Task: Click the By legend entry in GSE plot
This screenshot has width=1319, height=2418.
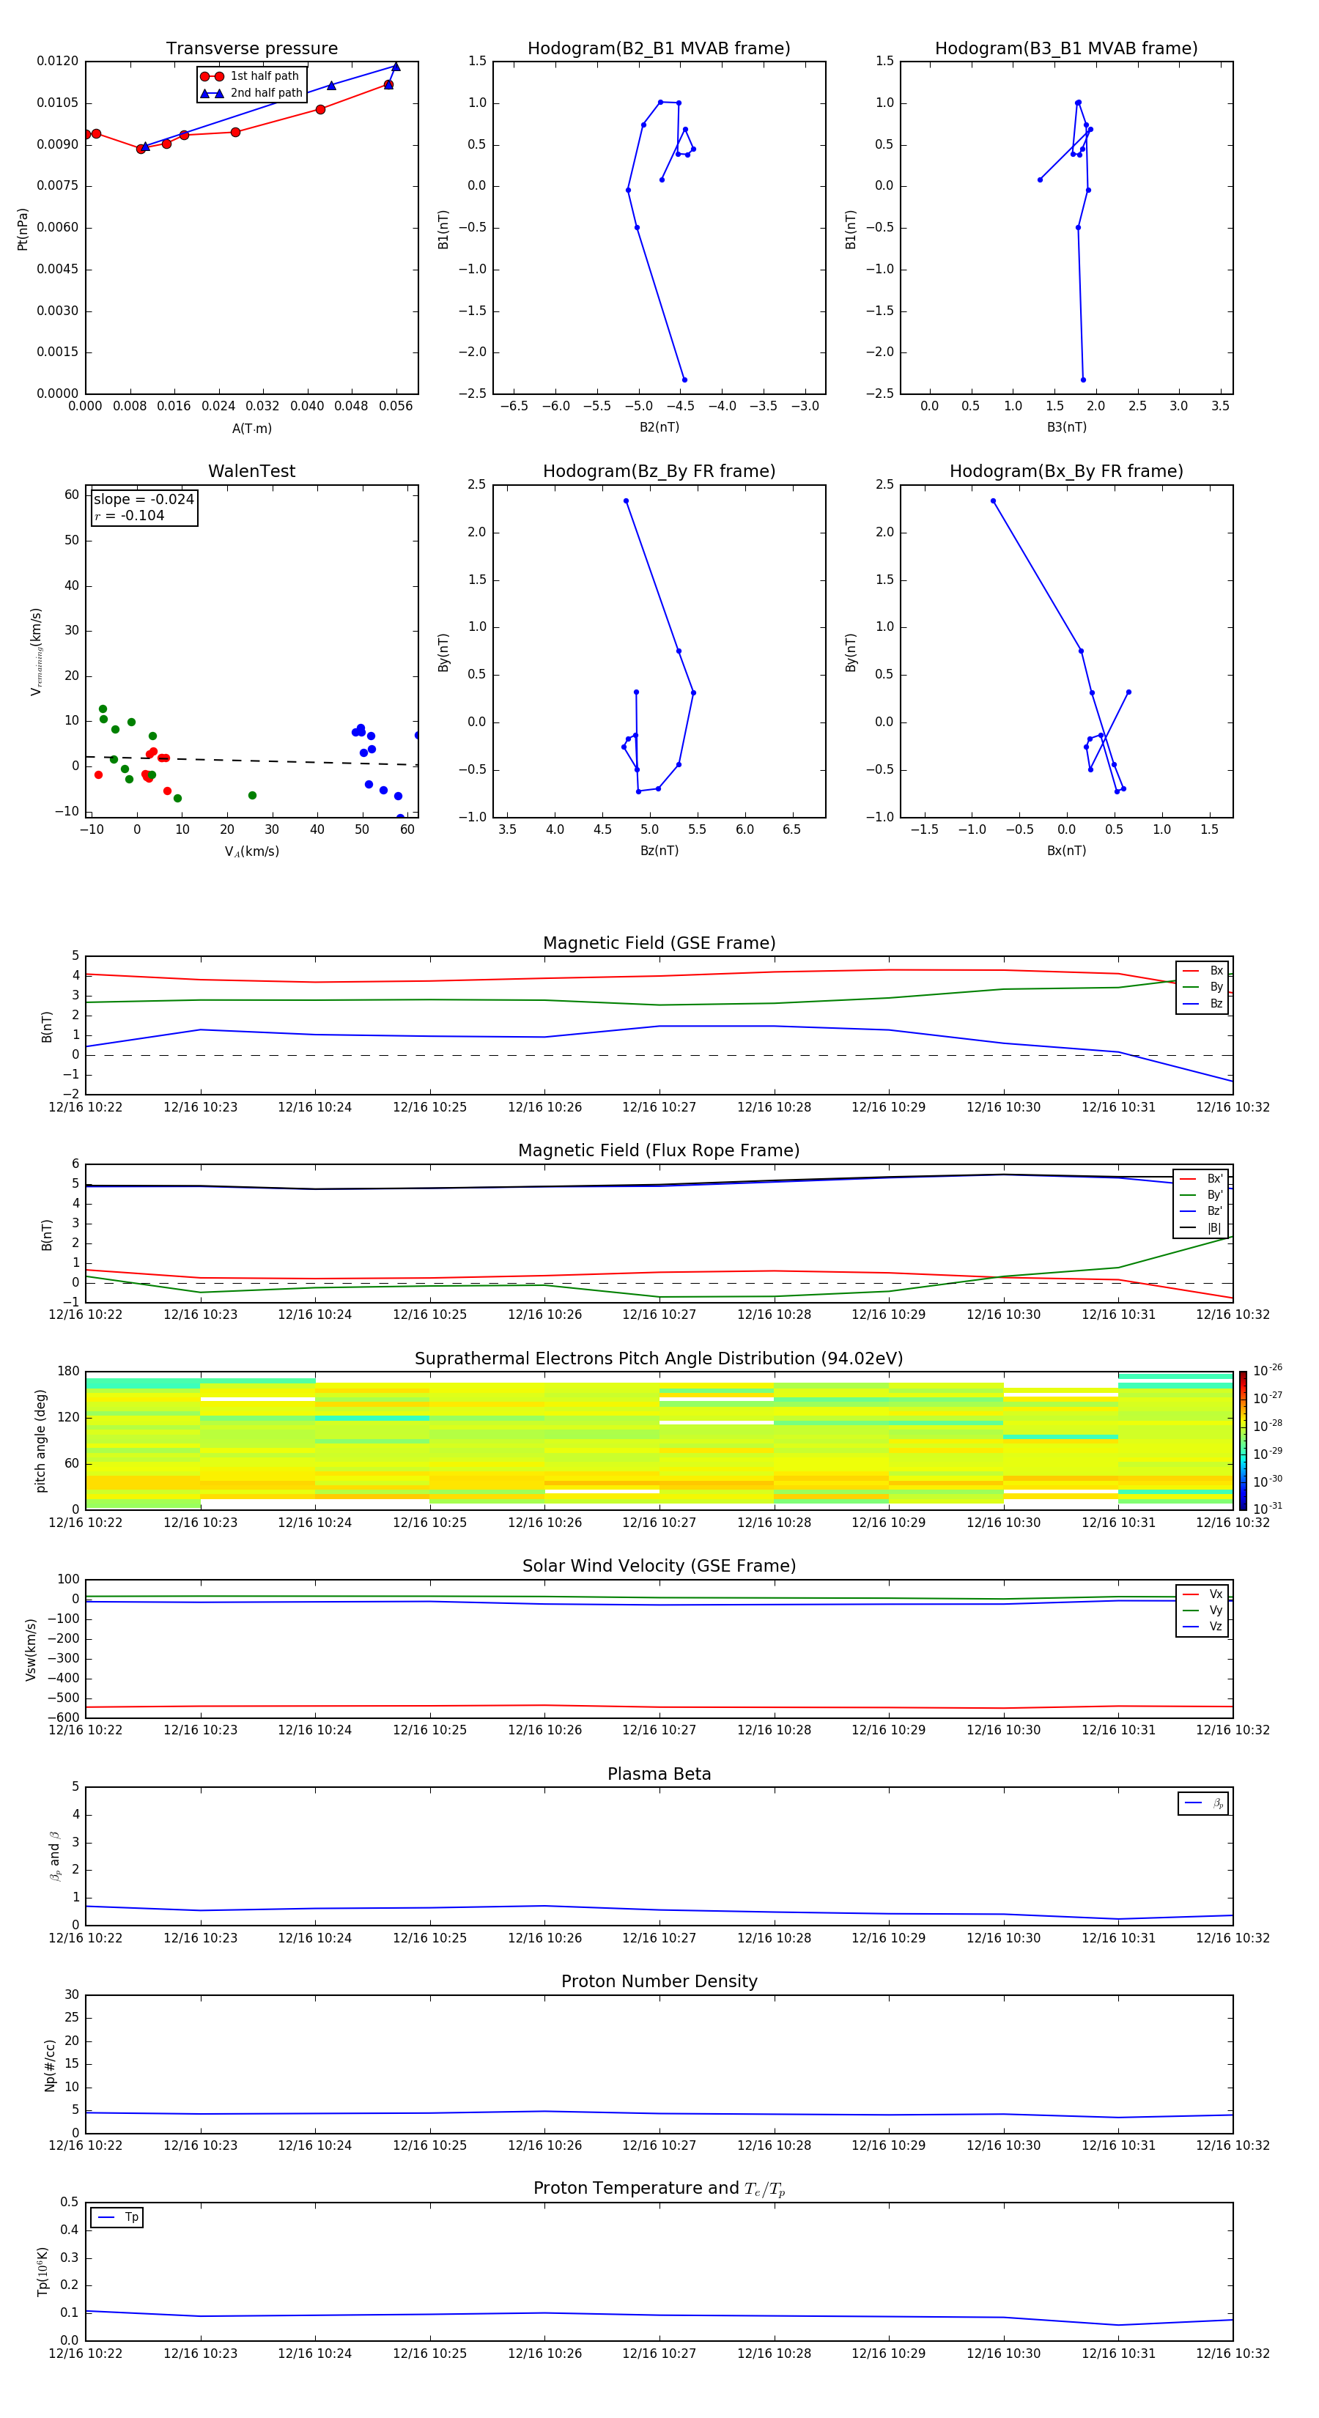Action: 1202,986
